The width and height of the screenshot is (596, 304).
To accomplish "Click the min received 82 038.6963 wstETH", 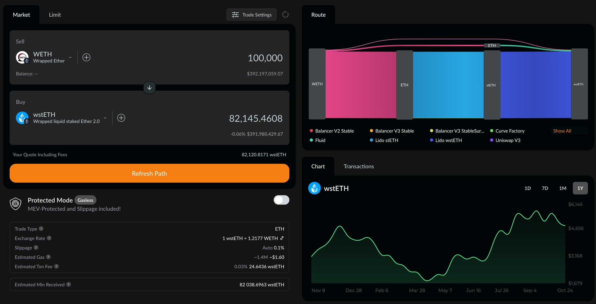I will tap(262, 284).
